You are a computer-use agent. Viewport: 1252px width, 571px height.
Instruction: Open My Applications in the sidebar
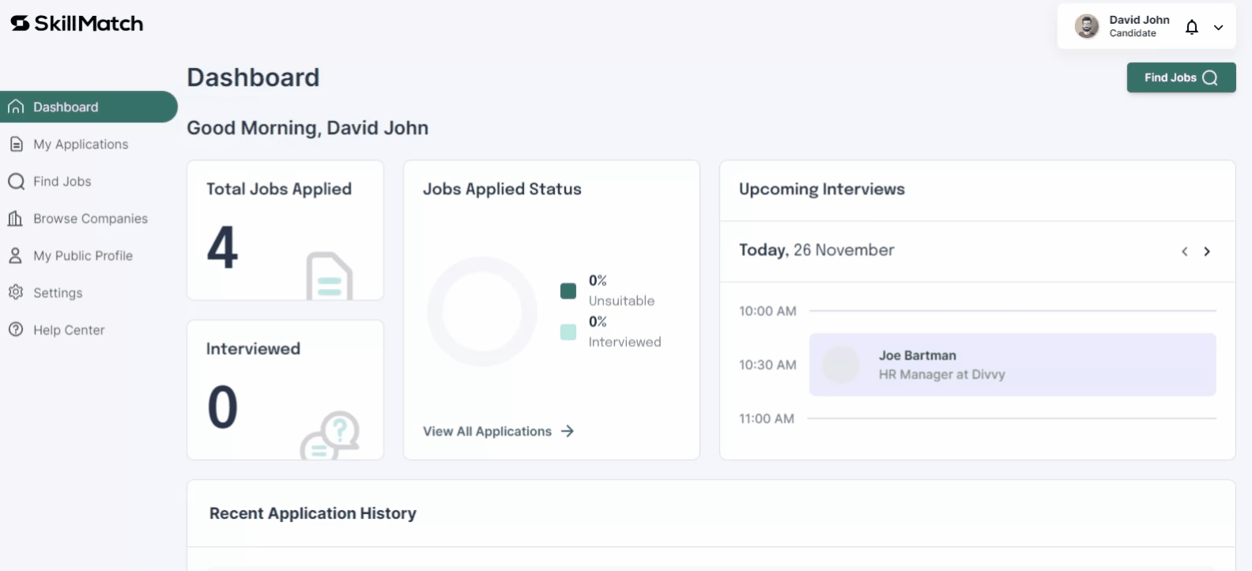tap(81, 144)
